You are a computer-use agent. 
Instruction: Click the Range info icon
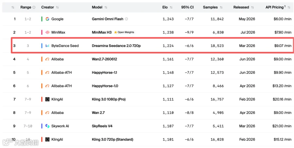pyautogui.click(x=34, y=7)
